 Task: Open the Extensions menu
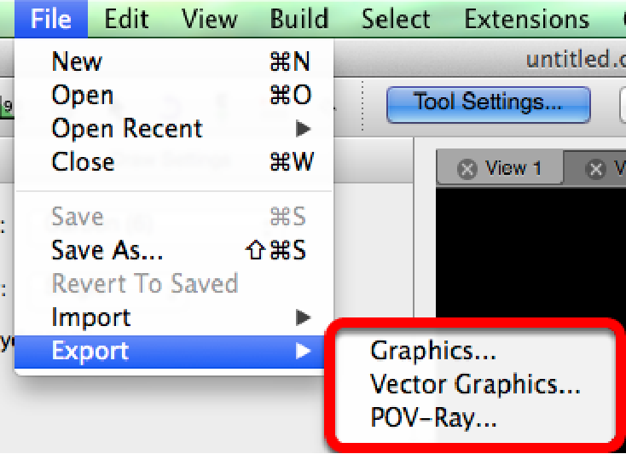click(526, 19)
